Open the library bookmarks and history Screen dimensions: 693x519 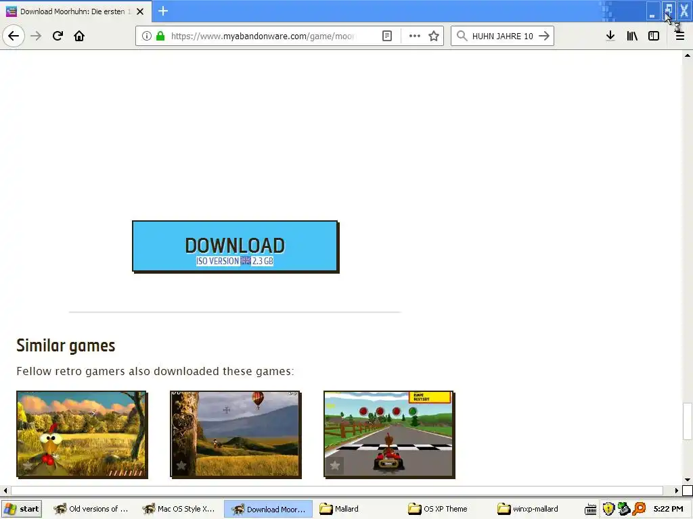click(x=632, y=36)
